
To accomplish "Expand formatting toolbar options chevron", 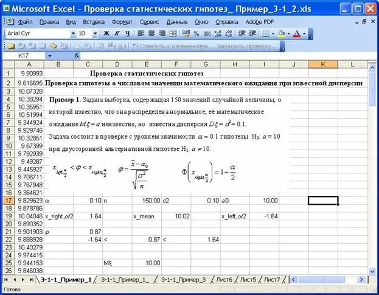I will point(311,34).
